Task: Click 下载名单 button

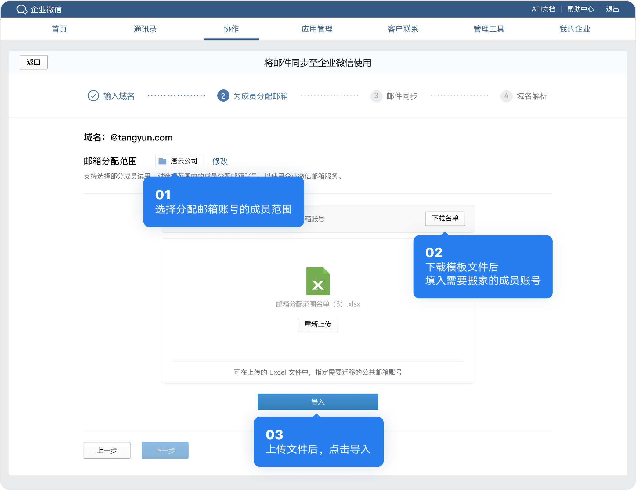Action: (445, 218)
